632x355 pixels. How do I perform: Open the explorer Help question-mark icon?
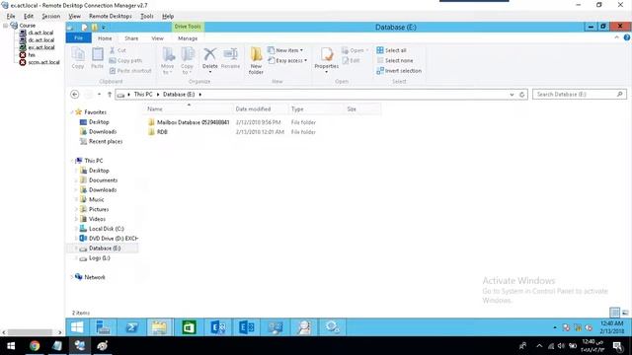pos(627,37)
